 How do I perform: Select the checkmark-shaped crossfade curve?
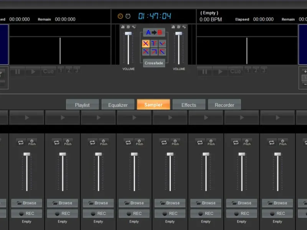pos(162,43)
